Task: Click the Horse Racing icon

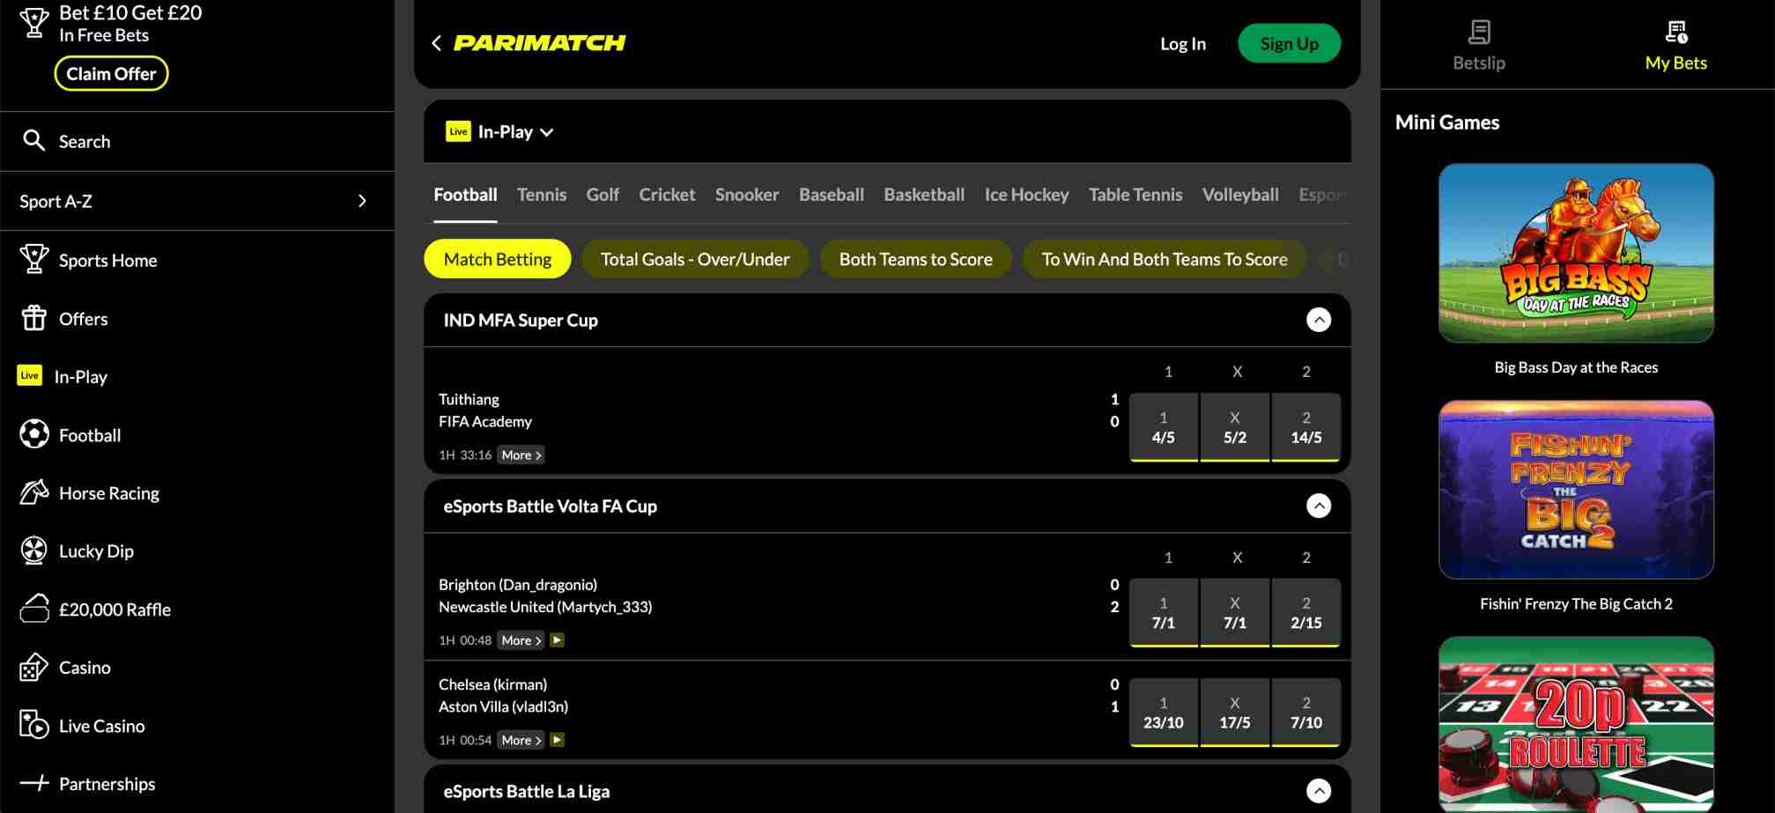Action: tap(33, 492)
